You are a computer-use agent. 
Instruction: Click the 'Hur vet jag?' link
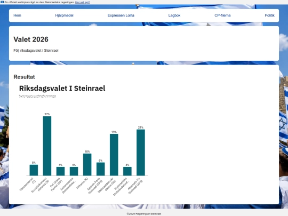coord(83,2)
